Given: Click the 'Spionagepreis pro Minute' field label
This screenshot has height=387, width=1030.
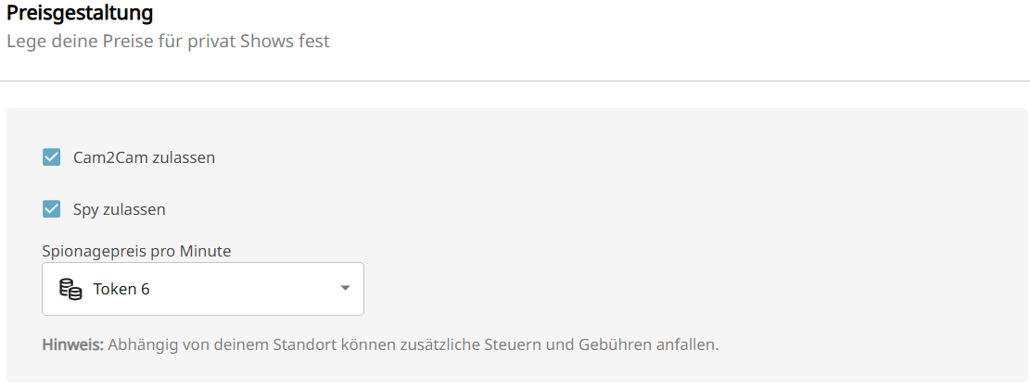Looking at the screenshot, I should (136, 251).
